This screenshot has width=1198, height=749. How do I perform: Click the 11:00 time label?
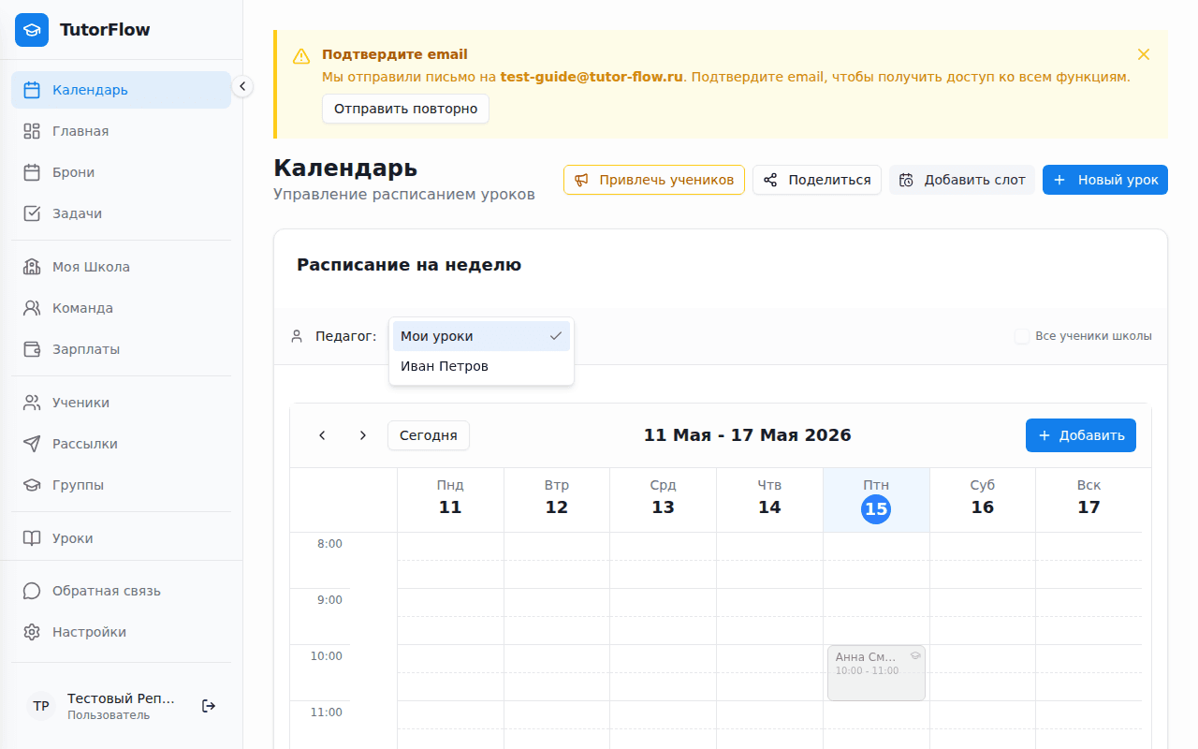tap(327, 712)
